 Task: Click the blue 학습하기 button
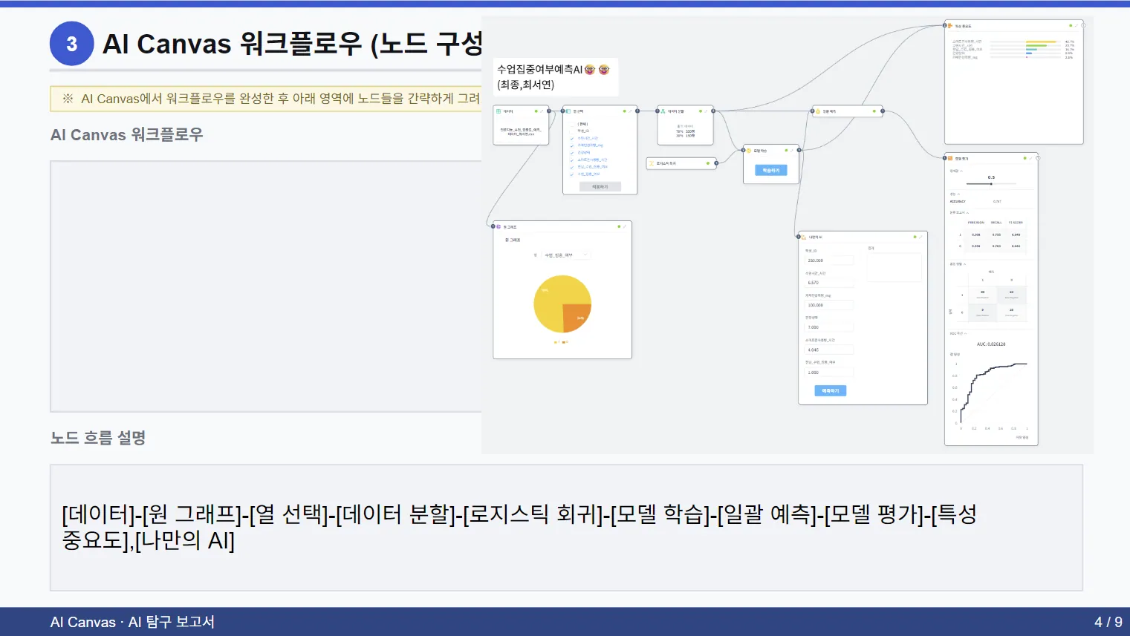pos(770,171)
